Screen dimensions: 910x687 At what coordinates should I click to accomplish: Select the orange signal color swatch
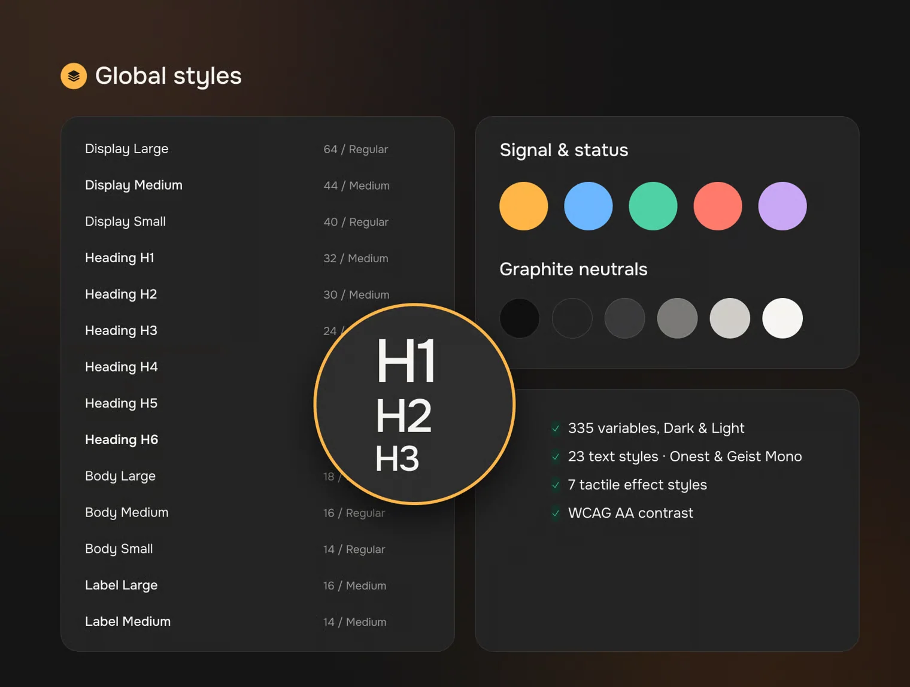tap(524, 206)
